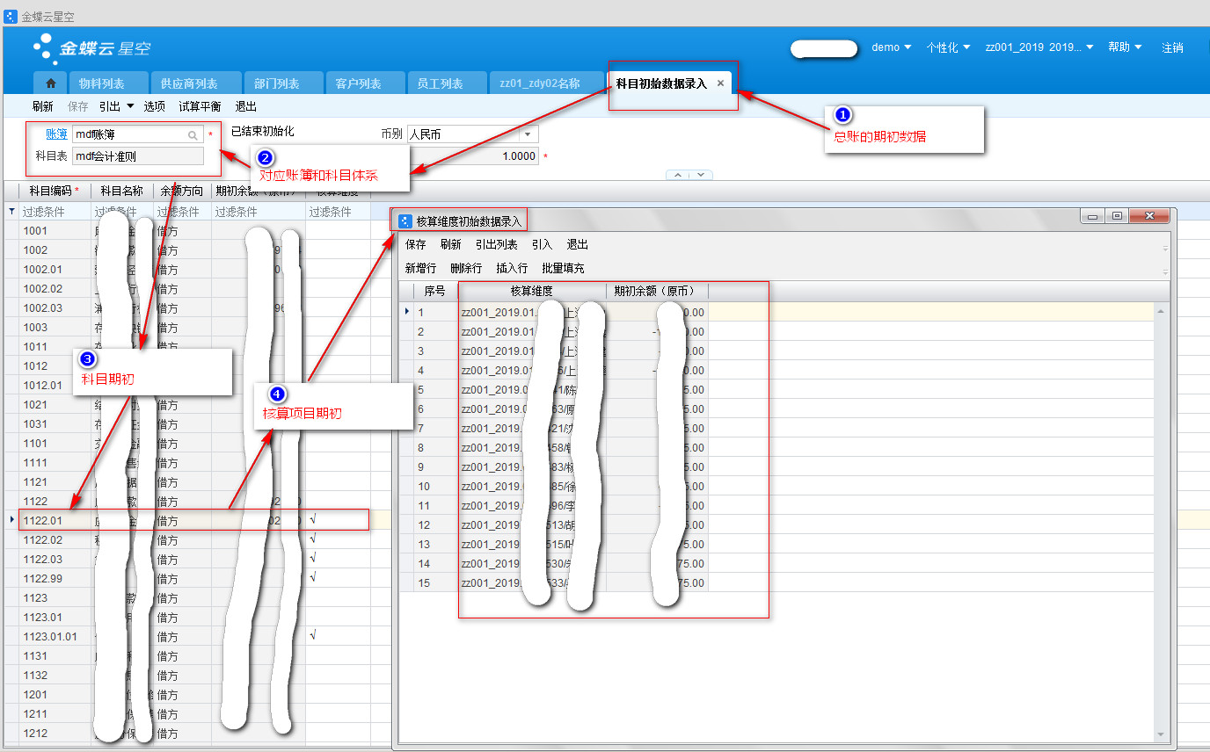The width and height of the screenshot is (1210, 752).
Task: Open the 个性化 dropdown menu
Action: [x=948, y=47]
